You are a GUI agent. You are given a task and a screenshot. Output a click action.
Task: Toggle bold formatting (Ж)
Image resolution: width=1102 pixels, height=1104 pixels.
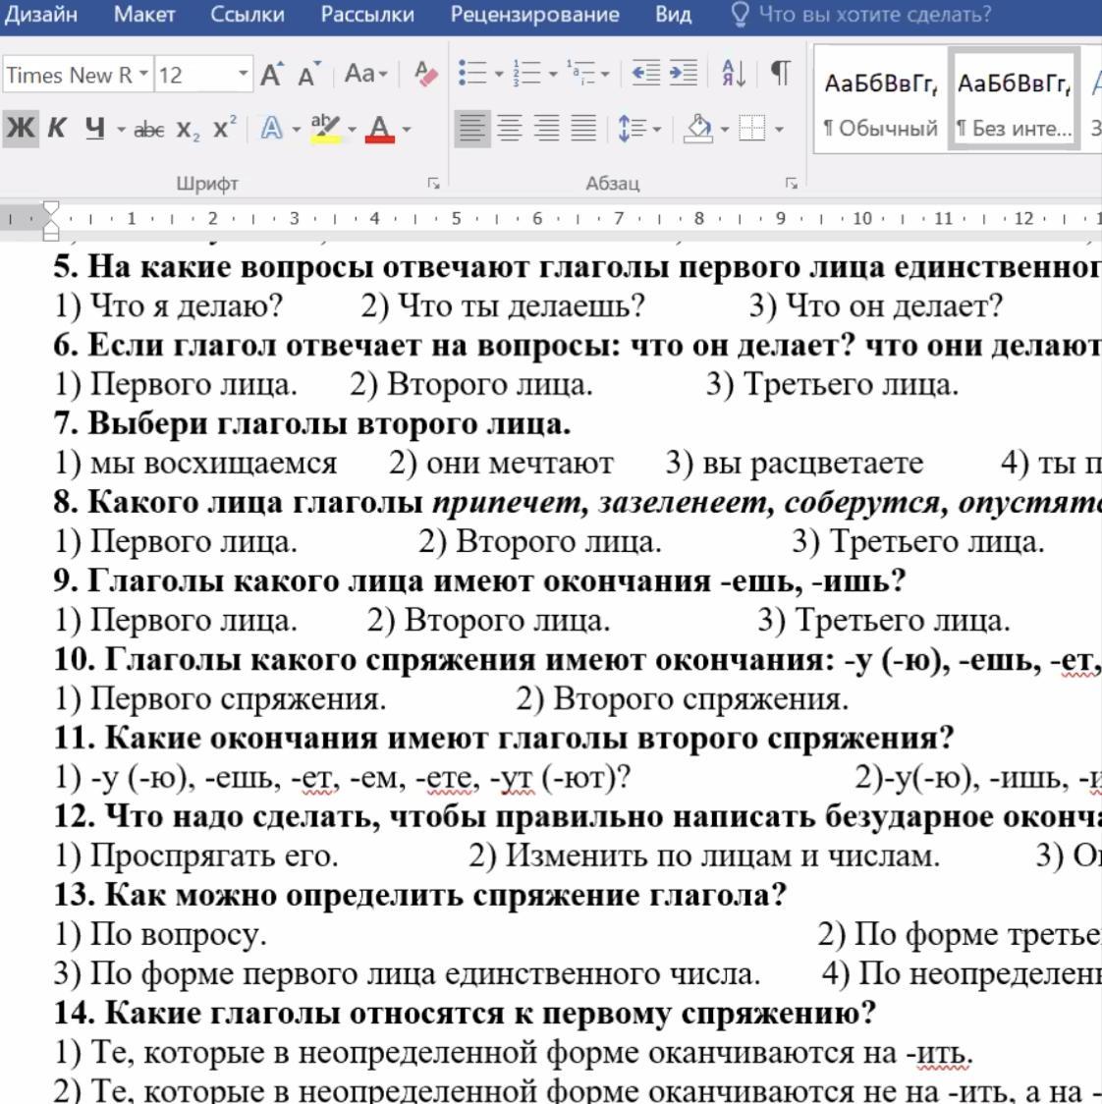point(20,129)
